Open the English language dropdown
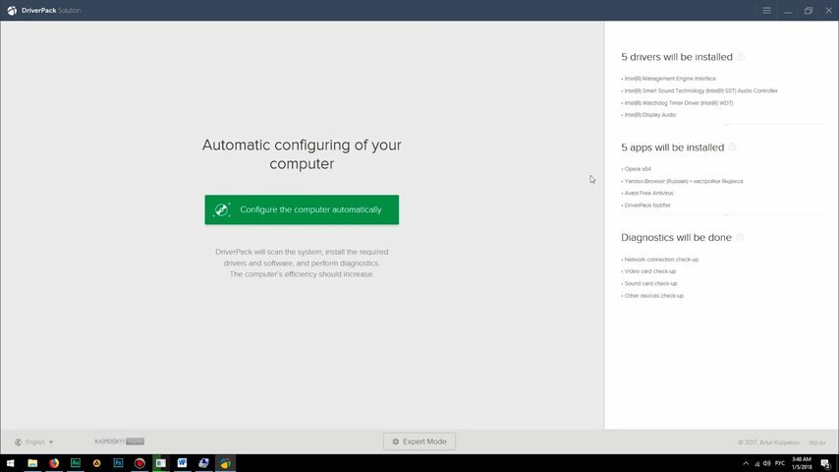The image size is (839, 472). pos(34,442)
